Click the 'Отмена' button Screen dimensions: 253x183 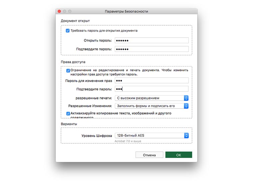tap(149, 155)
